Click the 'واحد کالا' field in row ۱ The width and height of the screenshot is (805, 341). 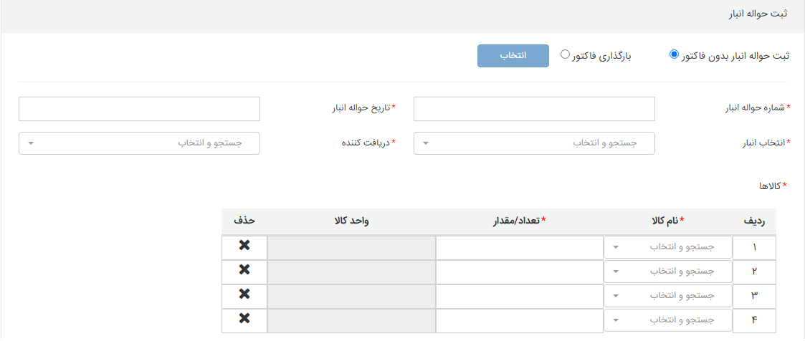coord(351,247)
